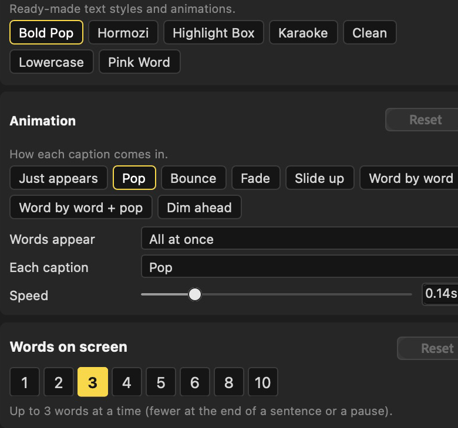This screenshot has width=458, height=428.
Task: Click the 'Speed' label
Action: [x=29, y=295]
